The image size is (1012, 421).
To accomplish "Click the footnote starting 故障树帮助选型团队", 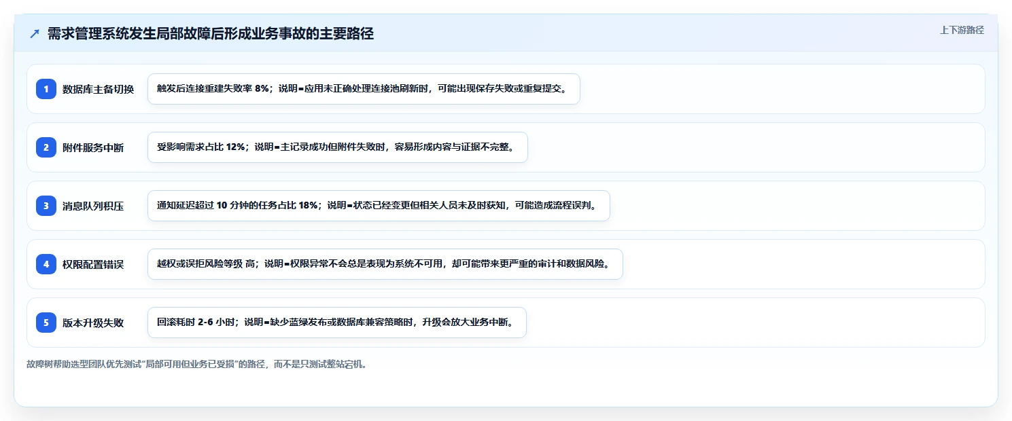I will point(198,364).
